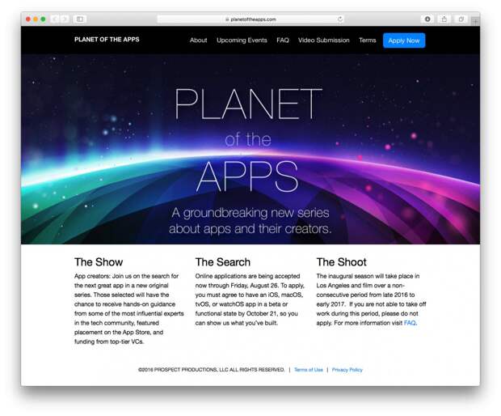Click 'The Shoot' heading

pos(341,262)
